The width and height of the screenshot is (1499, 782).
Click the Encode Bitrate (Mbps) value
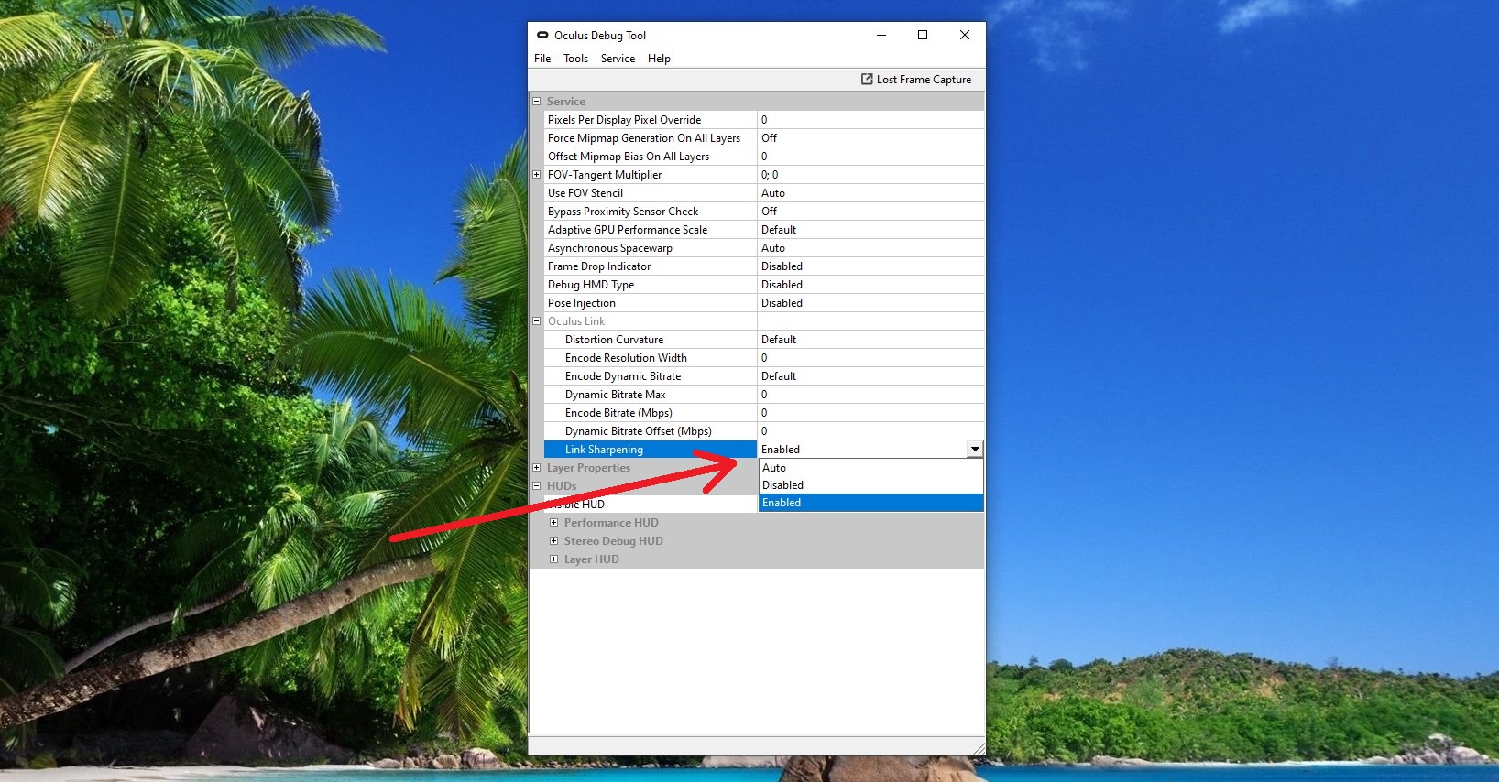(870, 413)
